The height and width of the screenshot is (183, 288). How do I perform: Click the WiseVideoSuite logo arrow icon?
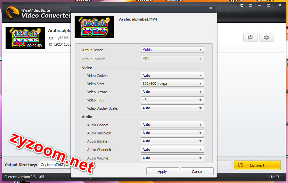[x=12, y=12]
